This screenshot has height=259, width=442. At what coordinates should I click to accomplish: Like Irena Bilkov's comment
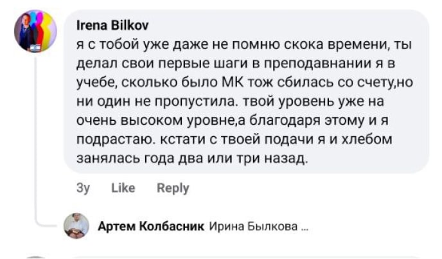click(x=123, y=188)
